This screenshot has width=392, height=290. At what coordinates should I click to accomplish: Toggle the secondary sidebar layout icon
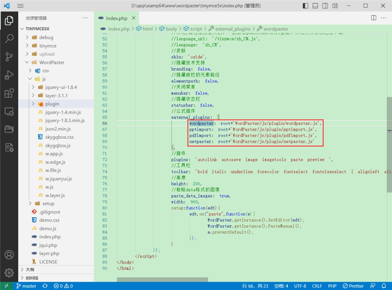tap(325, 6)
